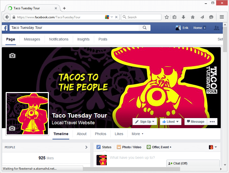
Task: Open the downloads arrow icon
Action: 183,17
